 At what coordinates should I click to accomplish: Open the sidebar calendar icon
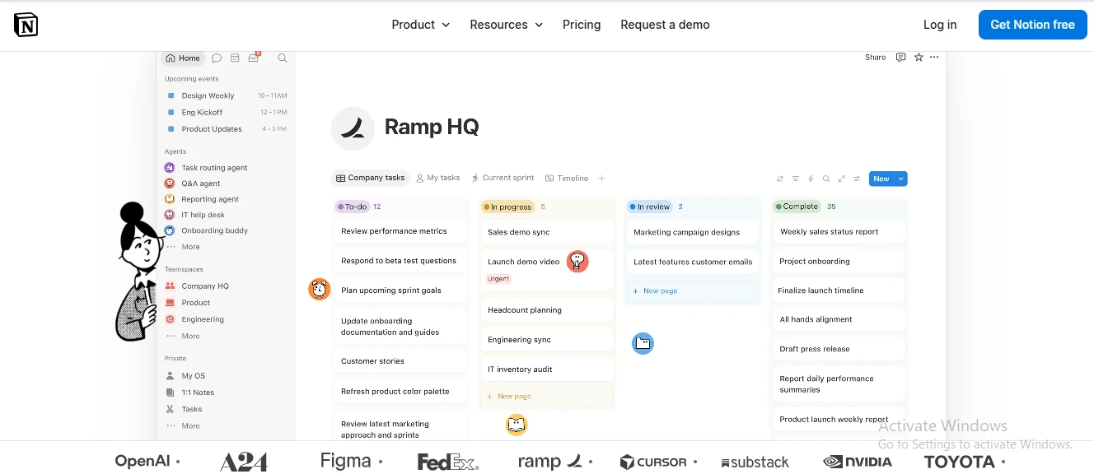(235, 58)
